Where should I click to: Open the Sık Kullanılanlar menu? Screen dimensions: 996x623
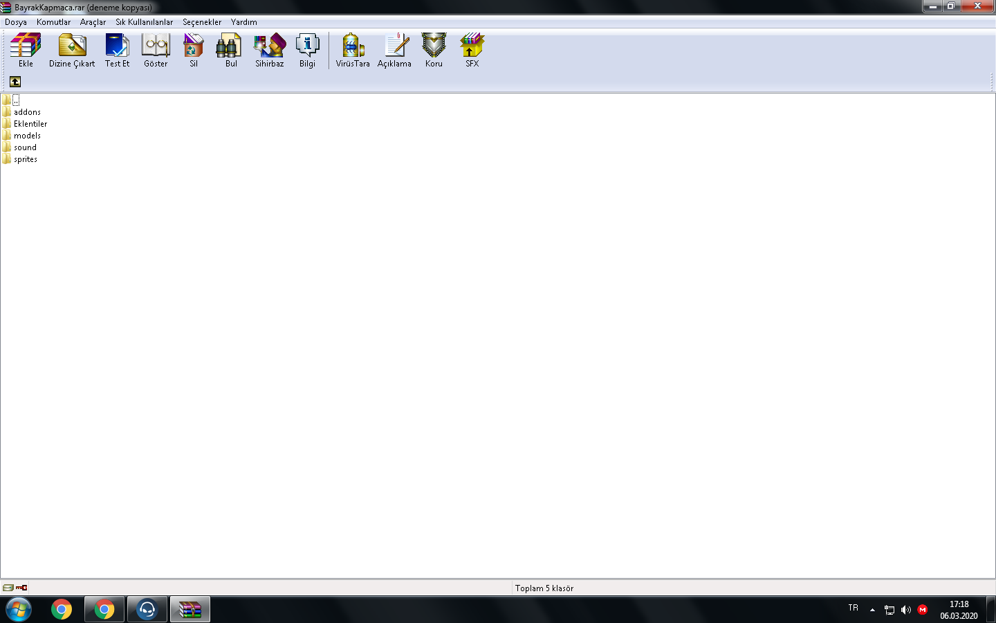coord(144,22)
